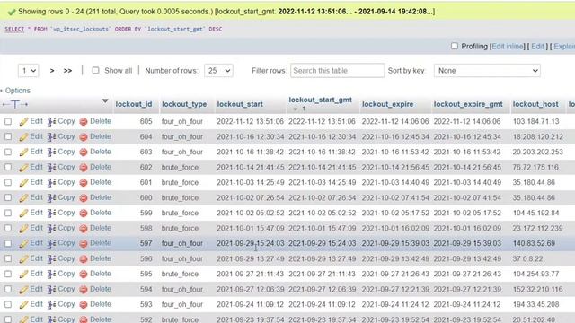Click the brute_force cell in row 601
This screenshot has height=323, width=575.
pyautogui.click(x=180, y=183)
